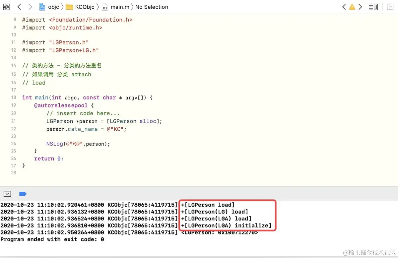The height and width of the screenshot is (258, 398).
Task: Click the '// insert code here...' comment
Action: pyautogui.click(x=83, y=113)
